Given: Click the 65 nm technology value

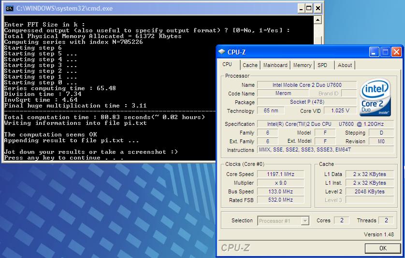Looking at the screenshot, I should [x=271, y=110].
